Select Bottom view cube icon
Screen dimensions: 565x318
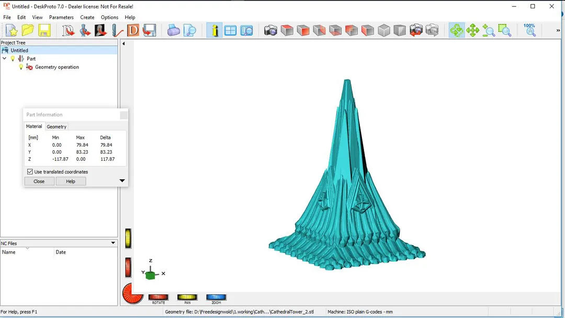335,30
